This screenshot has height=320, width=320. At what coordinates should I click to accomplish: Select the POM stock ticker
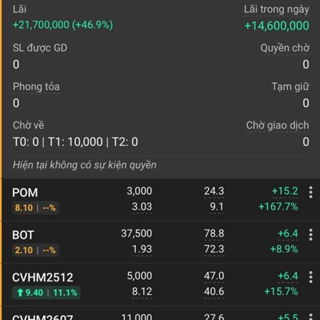25,192
